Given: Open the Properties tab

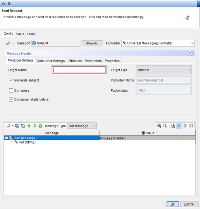Looking at the screenshot, I should (x=112, y=61).
